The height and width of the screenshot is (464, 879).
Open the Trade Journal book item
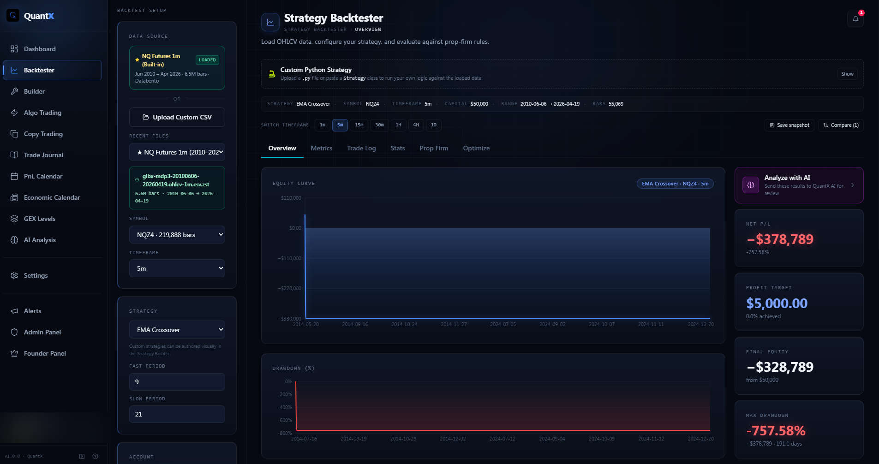[x=52, y=155]
